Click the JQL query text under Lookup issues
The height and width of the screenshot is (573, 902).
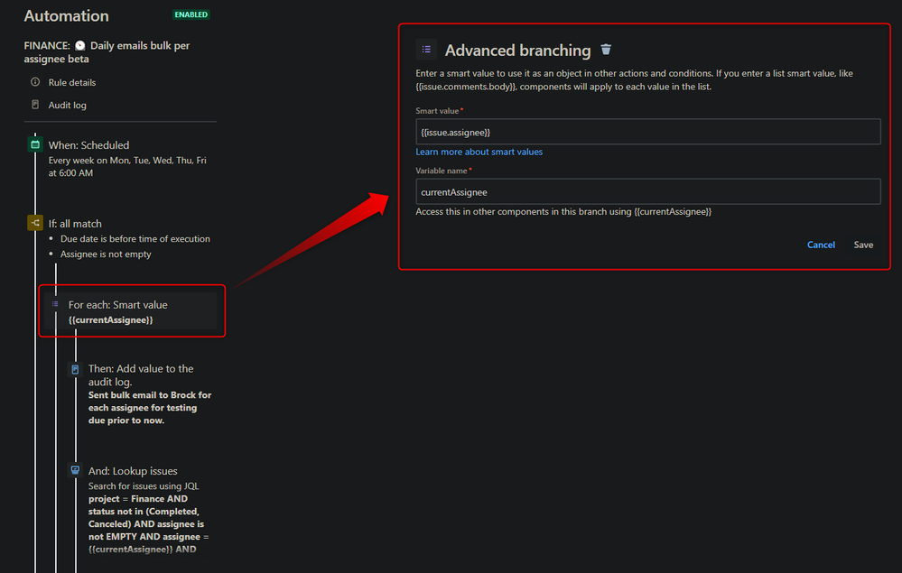tap(148, 523)
